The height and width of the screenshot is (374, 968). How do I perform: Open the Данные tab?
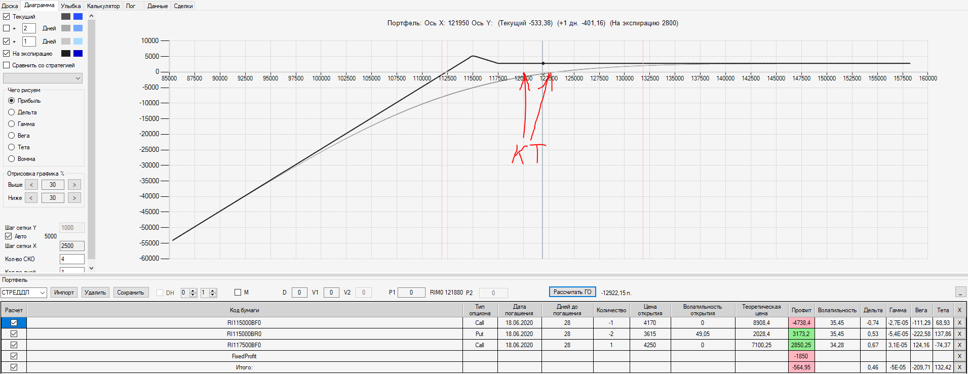click(x=158, y=6)
